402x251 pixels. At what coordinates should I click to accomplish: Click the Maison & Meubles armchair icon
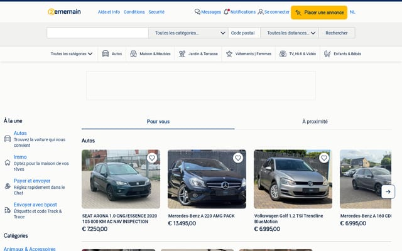[133, 53]
